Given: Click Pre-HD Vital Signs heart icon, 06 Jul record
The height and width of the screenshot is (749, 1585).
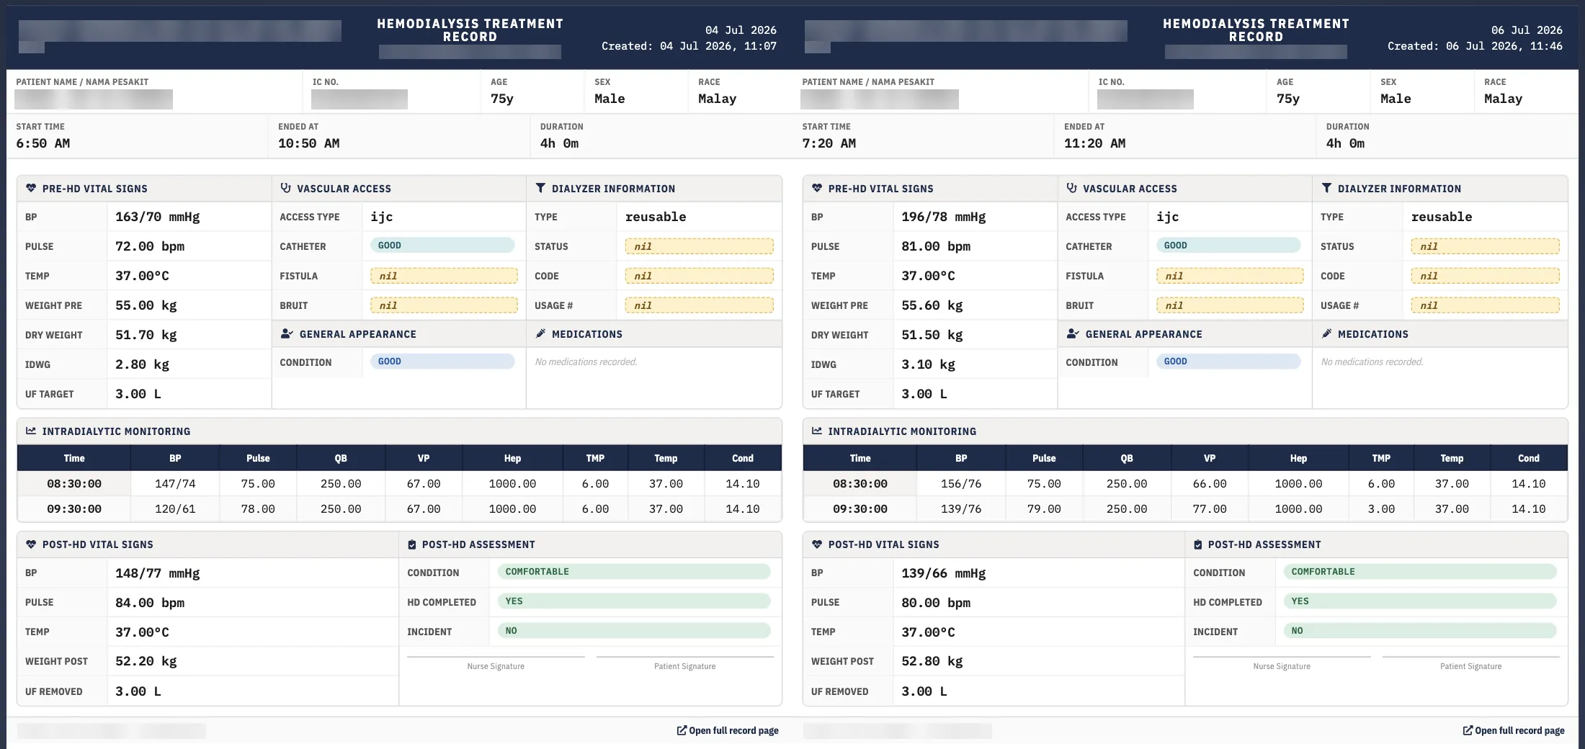Looking at the screenshot, I should (817, 188).
